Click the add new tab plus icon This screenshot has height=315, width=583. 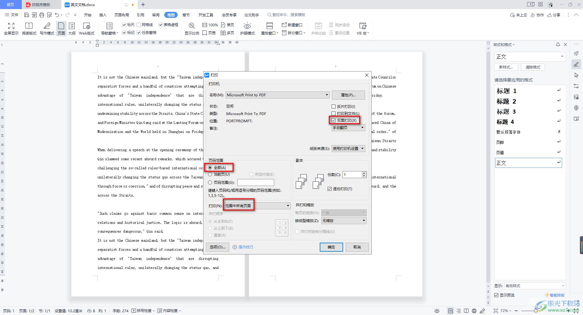click(143, 5)
